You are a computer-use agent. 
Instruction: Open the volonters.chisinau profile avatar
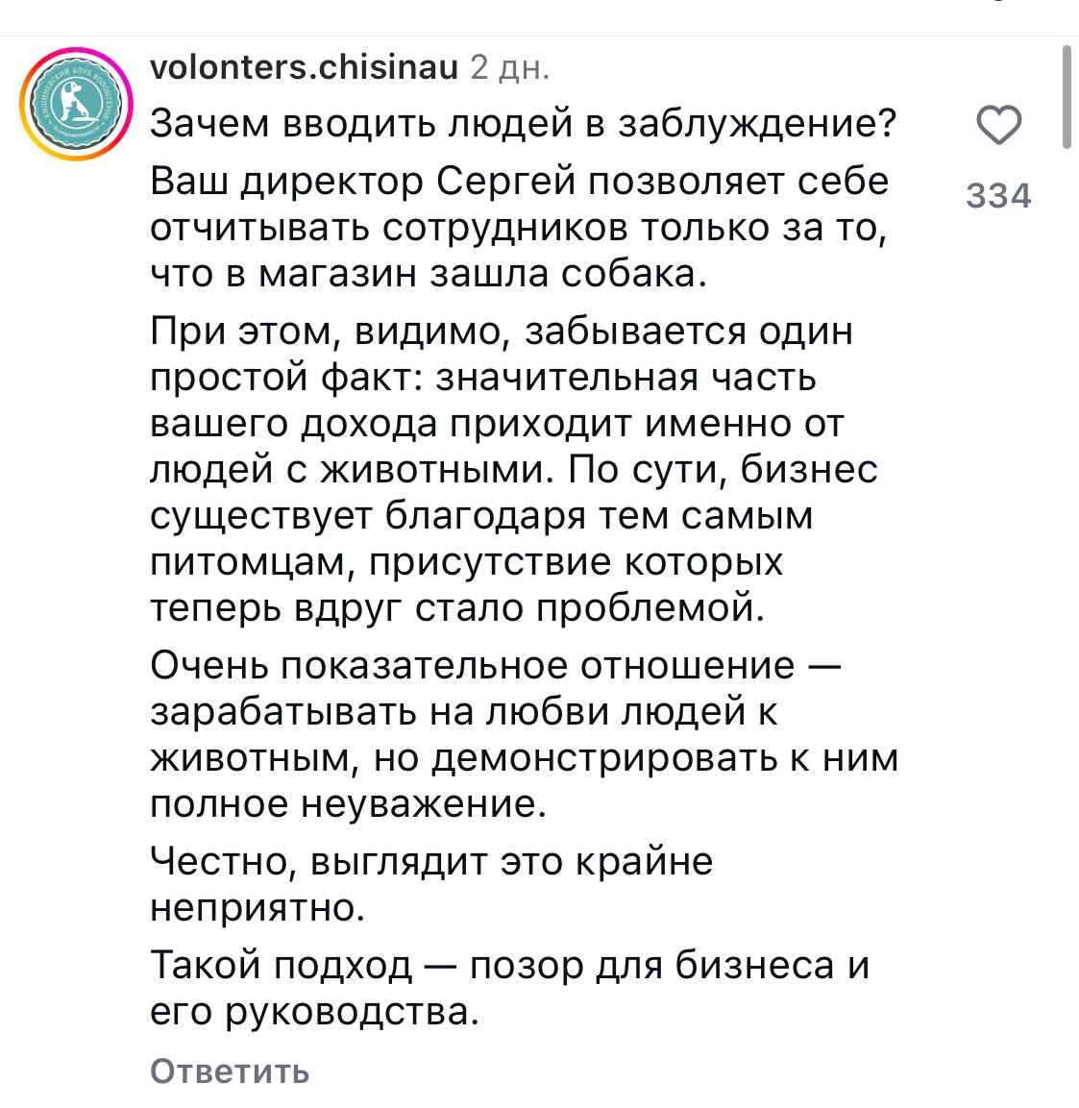pos(74,103)
